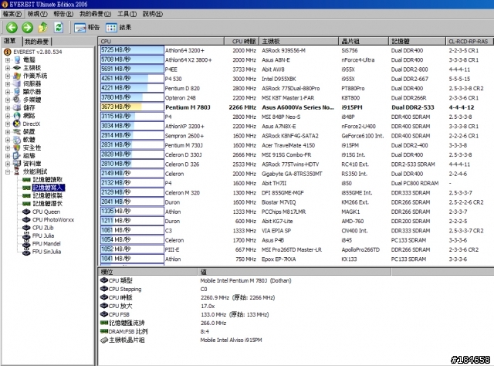Sort by the 晶片組 column header

pos(364,41)
